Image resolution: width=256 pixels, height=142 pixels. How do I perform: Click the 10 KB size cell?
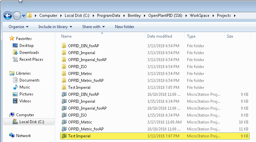(243, 122)
